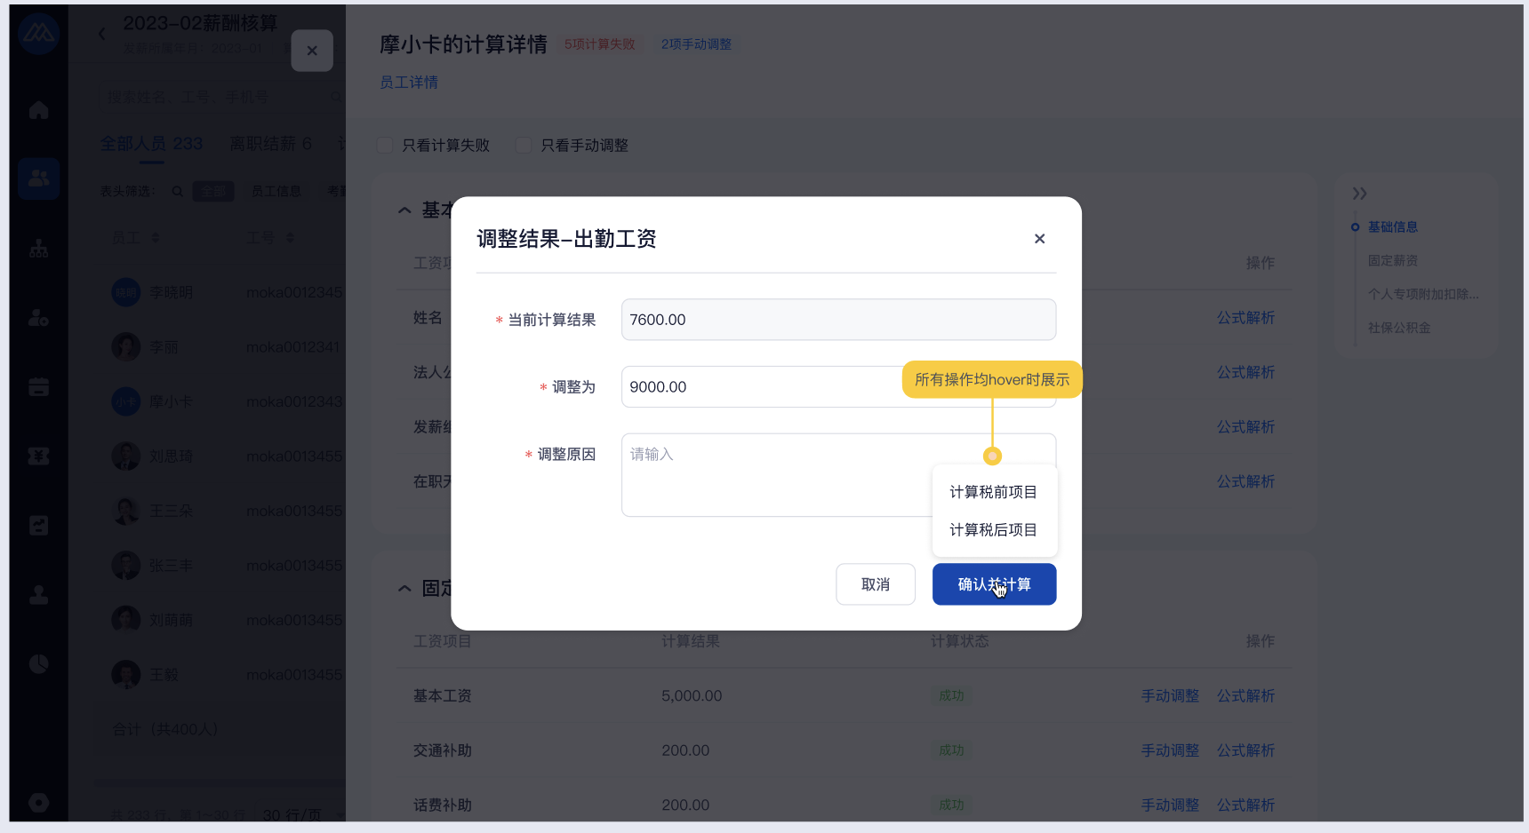Open the home icon in sidebar
The image size is (1529, 833).
[x=38, y=110]
